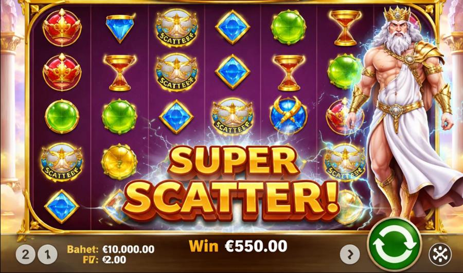
Task: Select the yellow round gem in second reel
Action: tap(119, 162)
